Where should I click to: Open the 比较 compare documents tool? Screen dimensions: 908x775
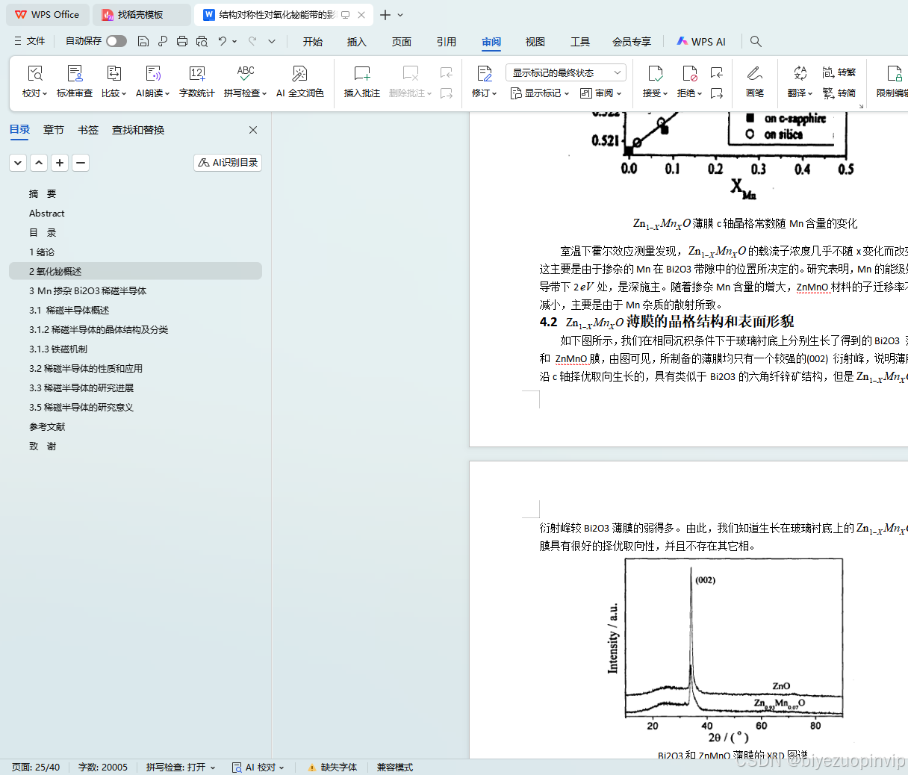(114, 81)
